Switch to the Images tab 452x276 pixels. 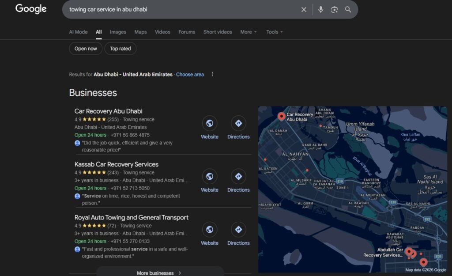click(x=117, y=32)
